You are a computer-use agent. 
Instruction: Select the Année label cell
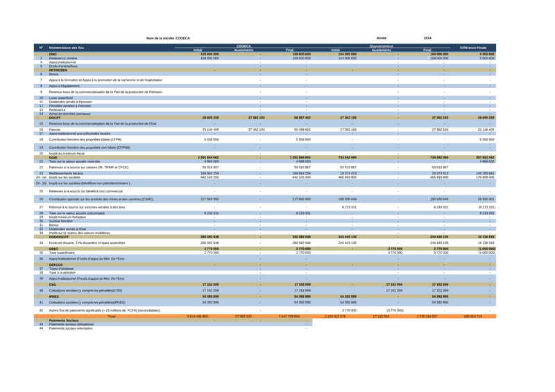point(381,38)
